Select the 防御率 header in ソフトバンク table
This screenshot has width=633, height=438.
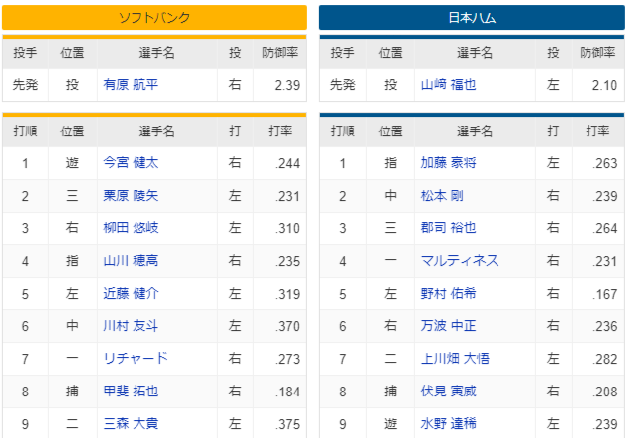point(280,53)
